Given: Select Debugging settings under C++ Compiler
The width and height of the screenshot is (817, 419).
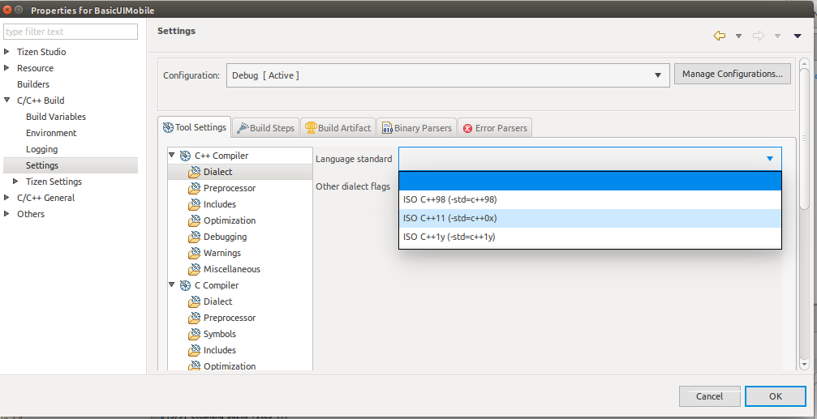Looking at the screenshot, I should (x=225, y=237).
